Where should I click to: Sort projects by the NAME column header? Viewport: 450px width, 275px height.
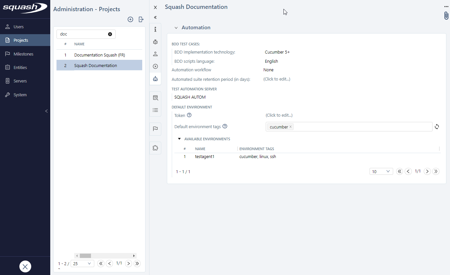click(x=79, y=44)
